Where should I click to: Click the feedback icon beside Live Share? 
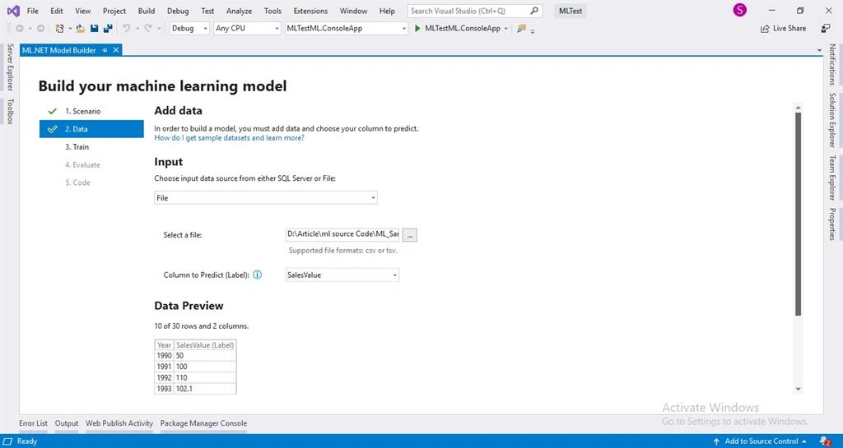826,29
